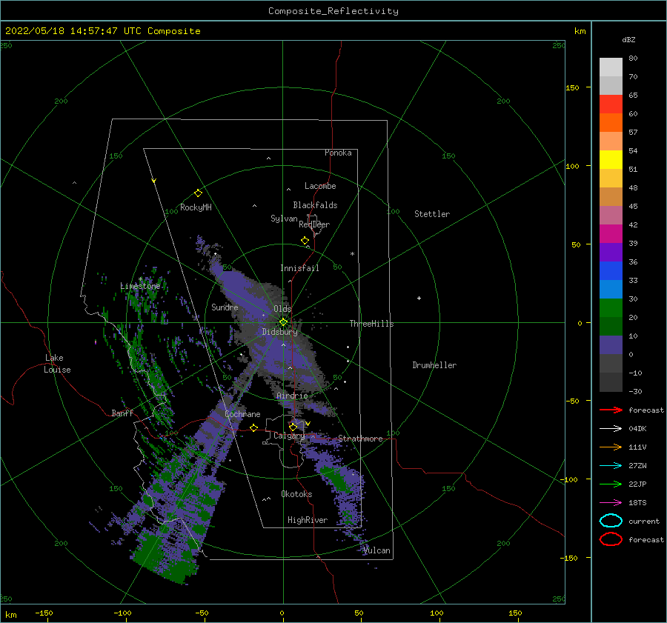Image resolution: width=667 pixels, height=623 pixels.
Task: Pick the purple 39-36 dBZ swatch
Action: point(611,252)
